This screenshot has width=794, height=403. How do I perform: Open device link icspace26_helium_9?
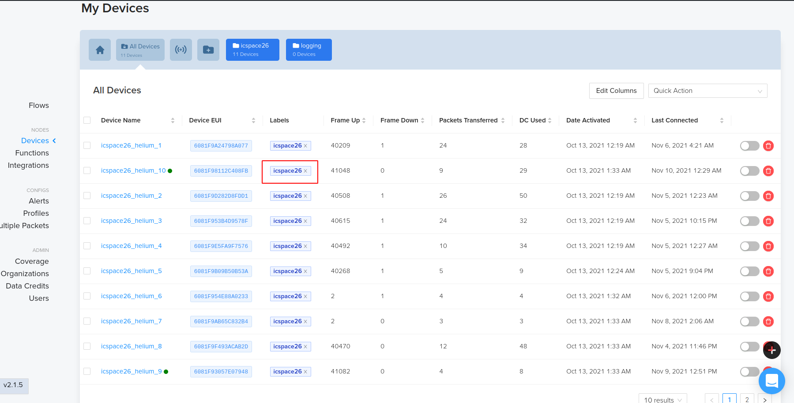tap(131, 371)
